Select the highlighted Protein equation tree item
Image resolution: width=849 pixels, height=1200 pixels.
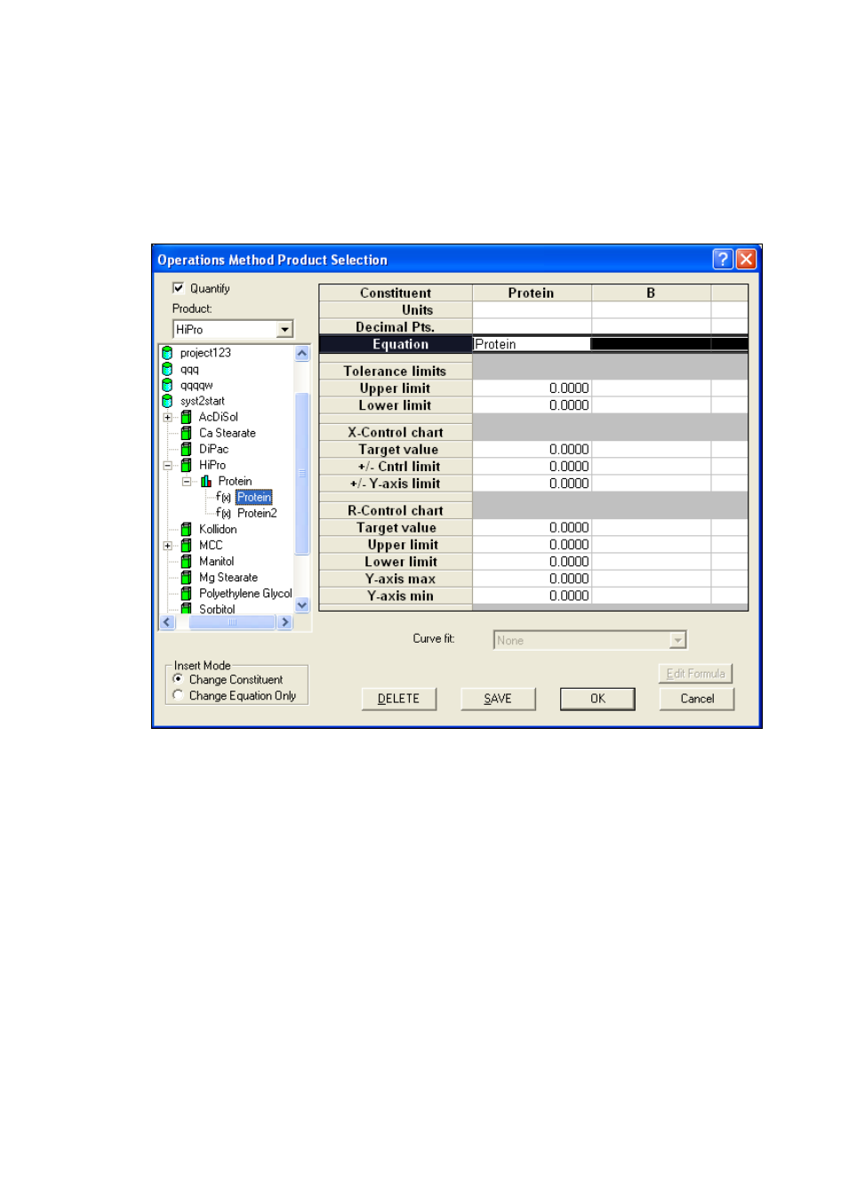254,497
